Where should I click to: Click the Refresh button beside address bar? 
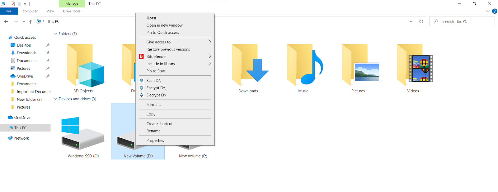(x=421, y=21)
